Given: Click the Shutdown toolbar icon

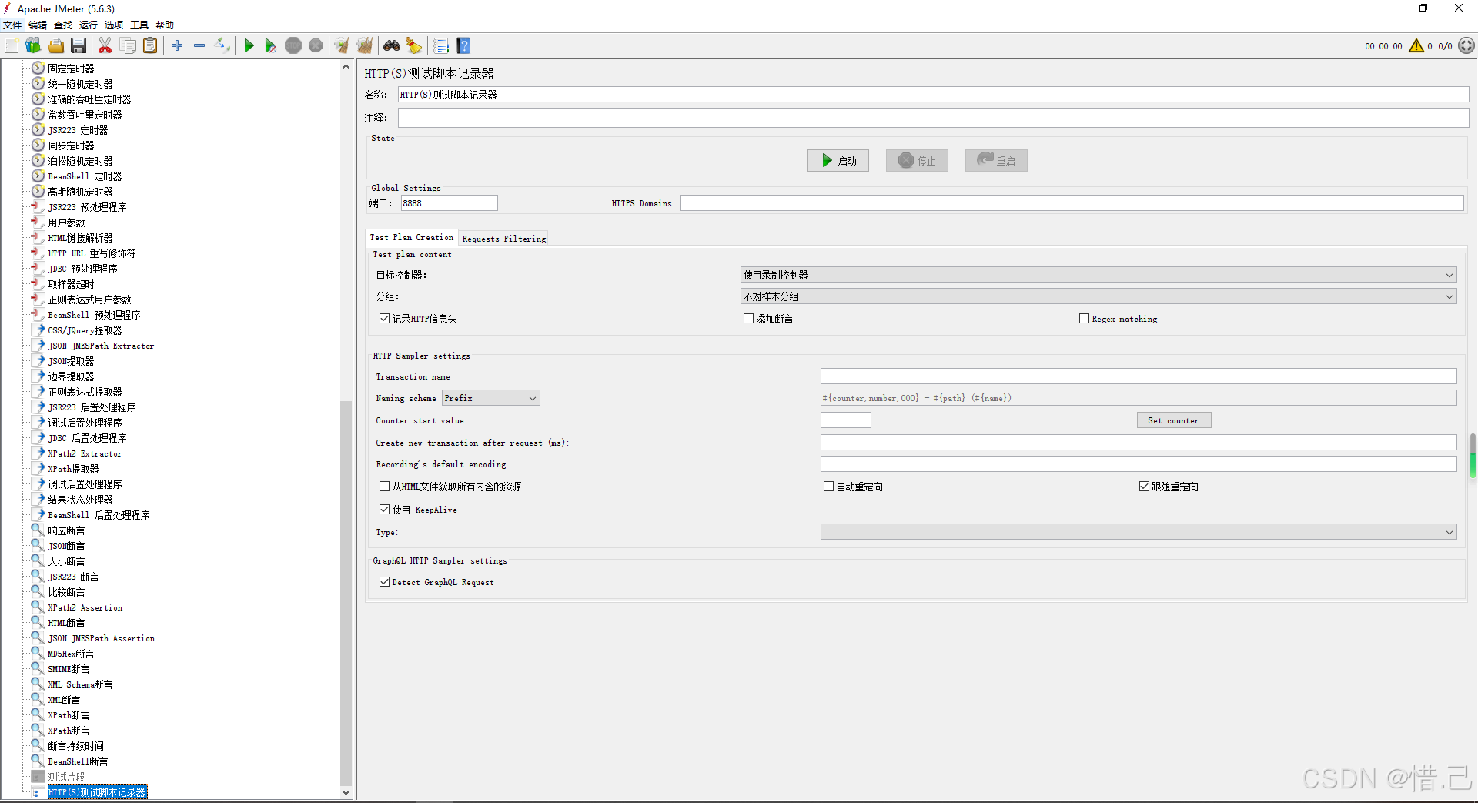Looking at the screenshot, I should tap(316, 45).
